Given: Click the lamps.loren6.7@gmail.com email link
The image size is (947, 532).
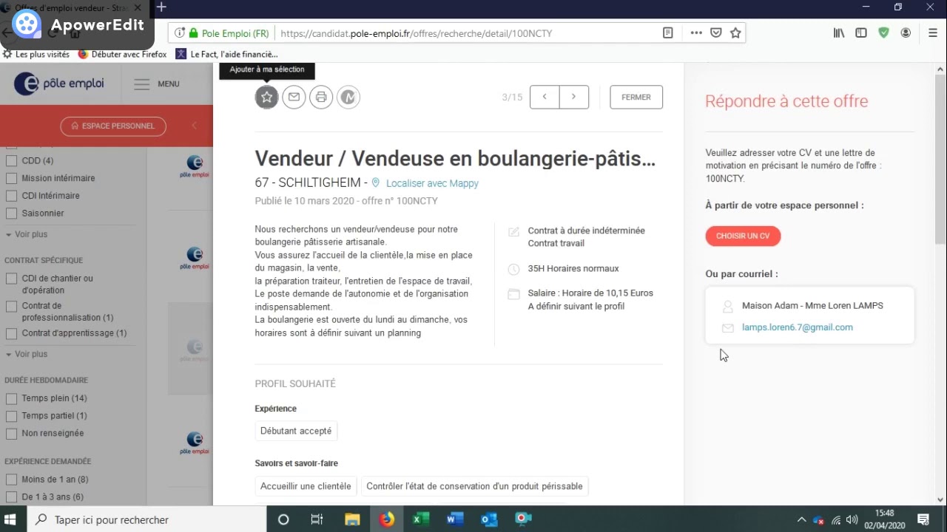Looking at the screenshot, I should 798,327.
